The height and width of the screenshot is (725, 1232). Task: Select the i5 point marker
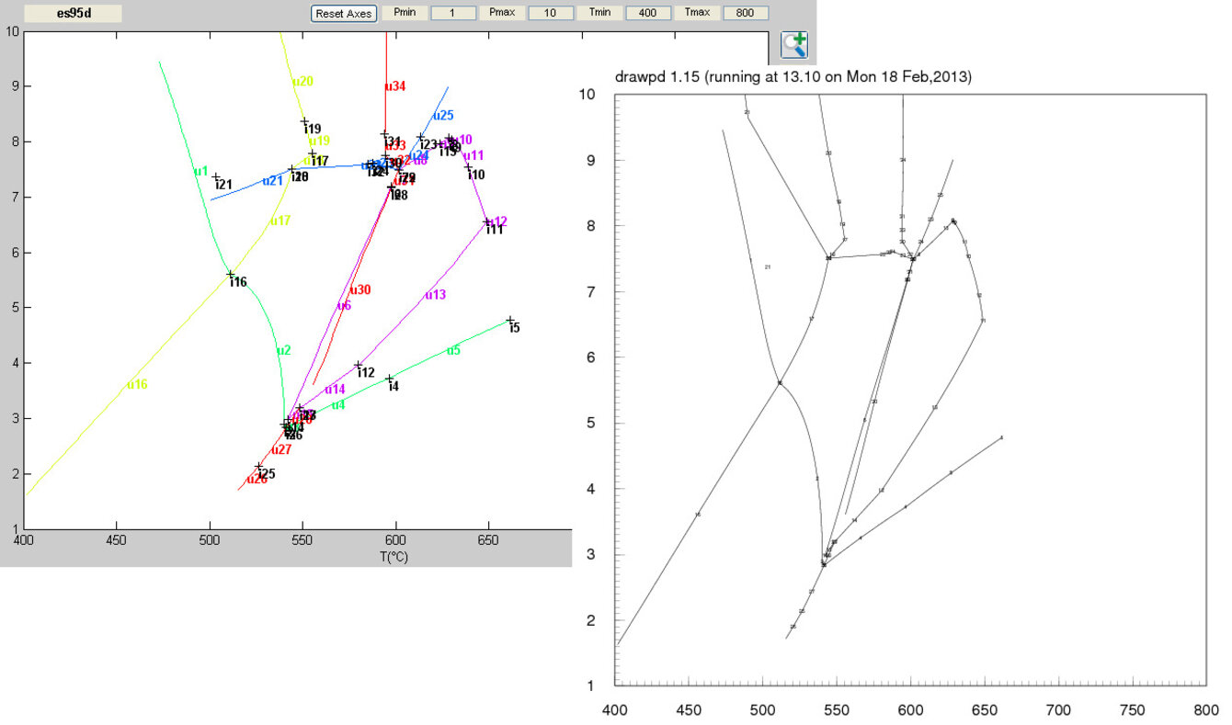(x=509, y=320)
